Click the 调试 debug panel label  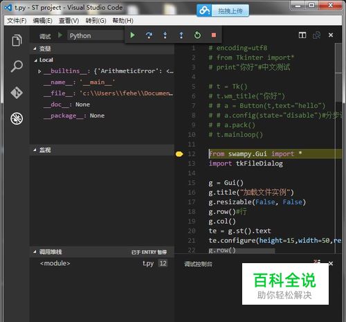point(45,36)
